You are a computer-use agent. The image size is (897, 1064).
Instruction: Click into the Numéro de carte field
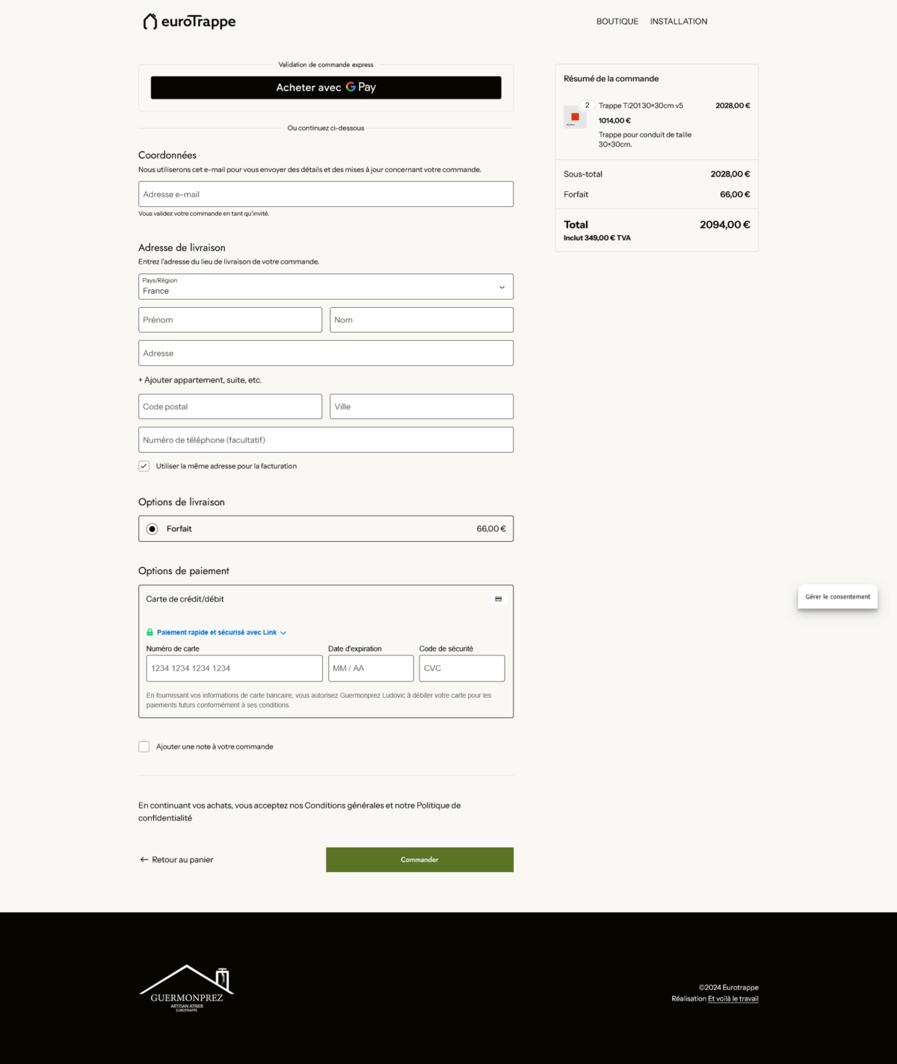coord(234,669)
